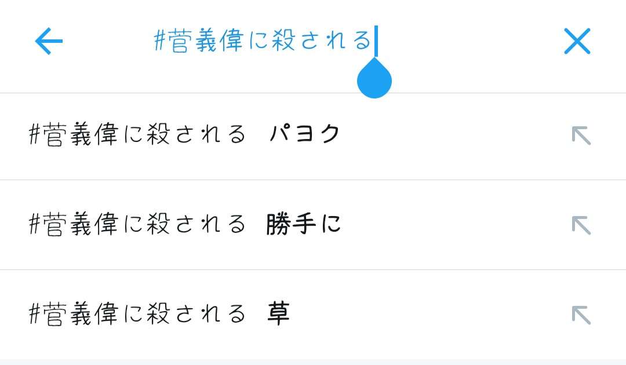This screenshot has height=365, width=626.
Task: Tap the hashtag text in the first suggestion
Action: (x=137, y=134)
